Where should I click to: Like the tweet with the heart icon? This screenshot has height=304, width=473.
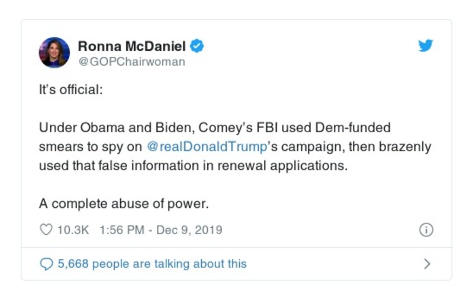46,230
